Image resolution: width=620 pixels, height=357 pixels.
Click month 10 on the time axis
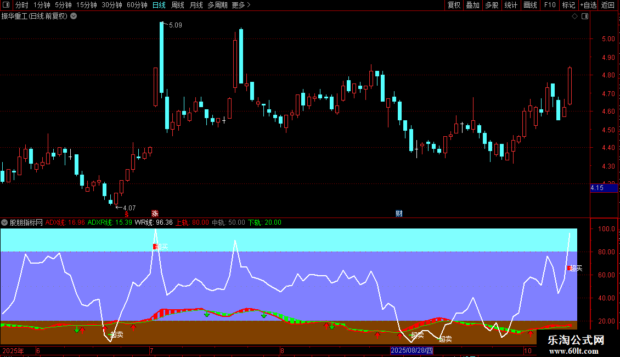click(527, 350)
